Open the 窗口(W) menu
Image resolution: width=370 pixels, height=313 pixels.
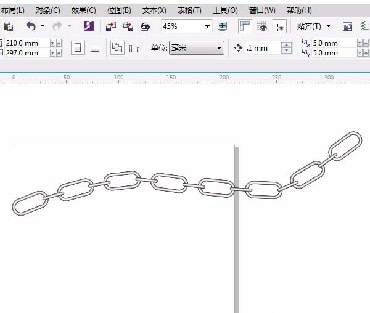point(262,10)
